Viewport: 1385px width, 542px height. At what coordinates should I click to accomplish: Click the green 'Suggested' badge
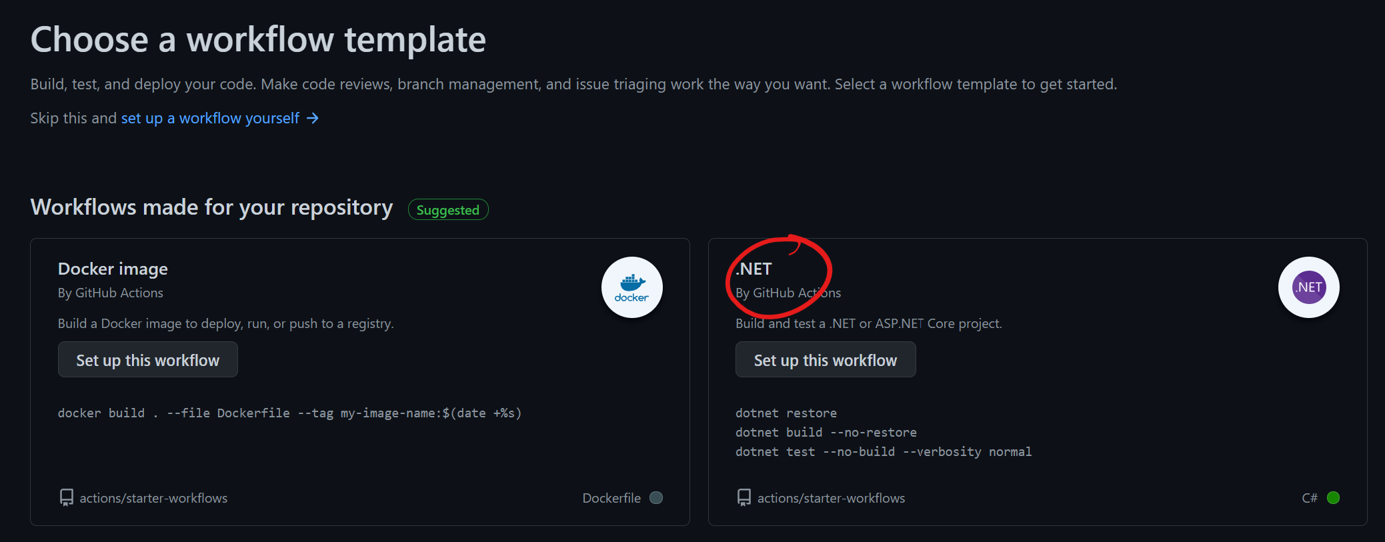(448, 209)
